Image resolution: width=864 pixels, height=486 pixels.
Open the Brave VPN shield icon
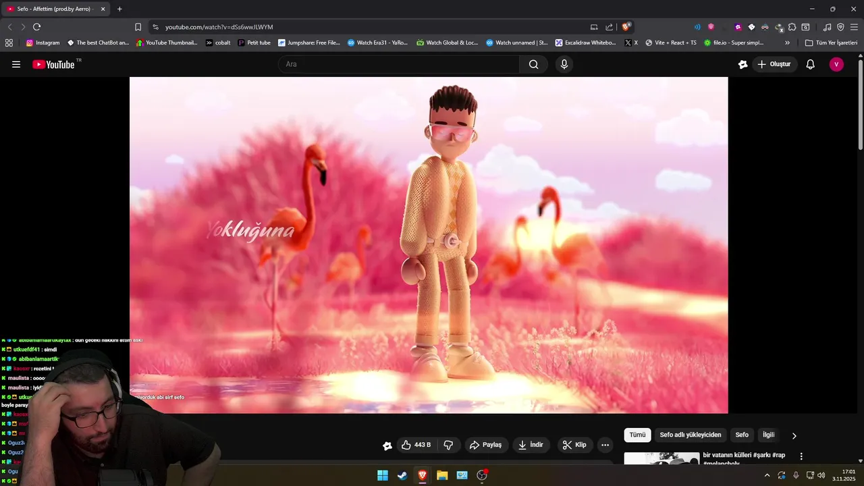pos(840,27)
